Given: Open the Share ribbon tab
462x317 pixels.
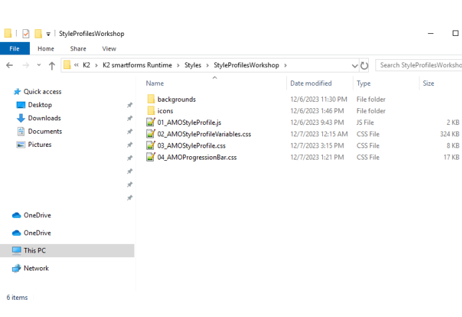Looking at the screenshot, I should coord(78,49).
